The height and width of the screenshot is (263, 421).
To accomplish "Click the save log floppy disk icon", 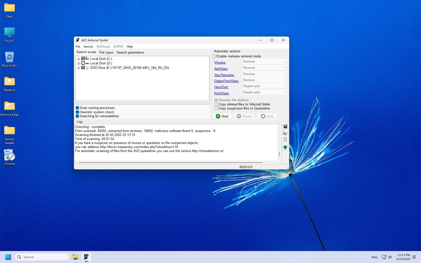I will pyautogui.click(x=285, y=126).
